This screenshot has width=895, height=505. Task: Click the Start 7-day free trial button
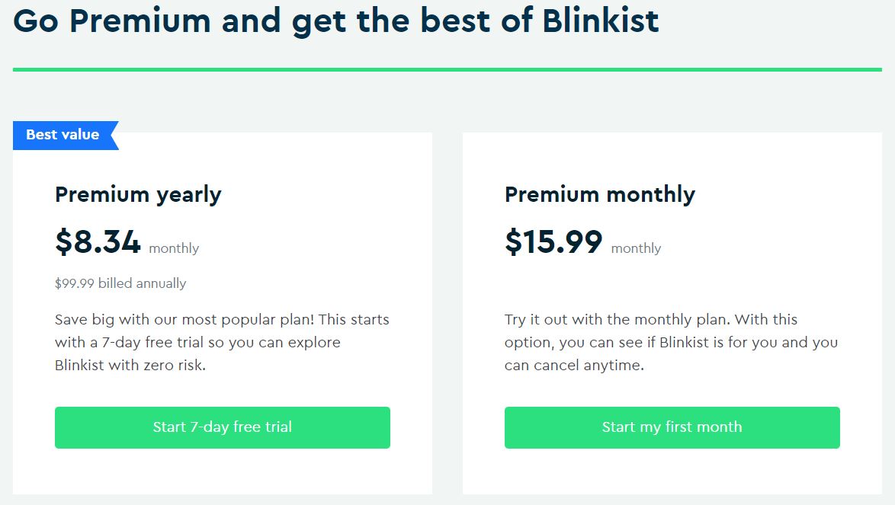222,427
